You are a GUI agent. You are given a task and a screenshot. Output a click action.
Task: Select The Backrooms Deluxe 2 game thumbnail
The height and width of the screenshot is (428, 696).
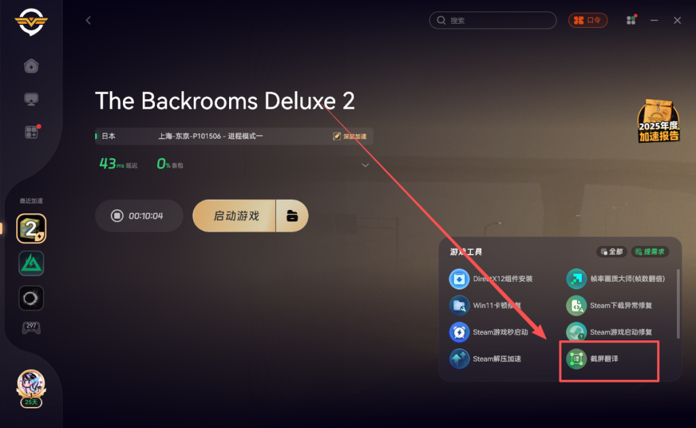click(31, 228)
